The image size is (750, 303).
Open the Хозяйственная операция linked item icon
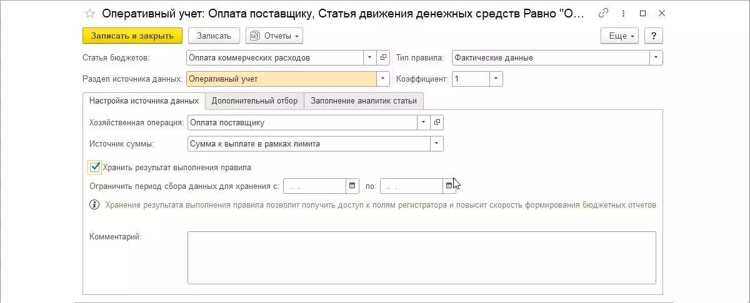point(437,122)
